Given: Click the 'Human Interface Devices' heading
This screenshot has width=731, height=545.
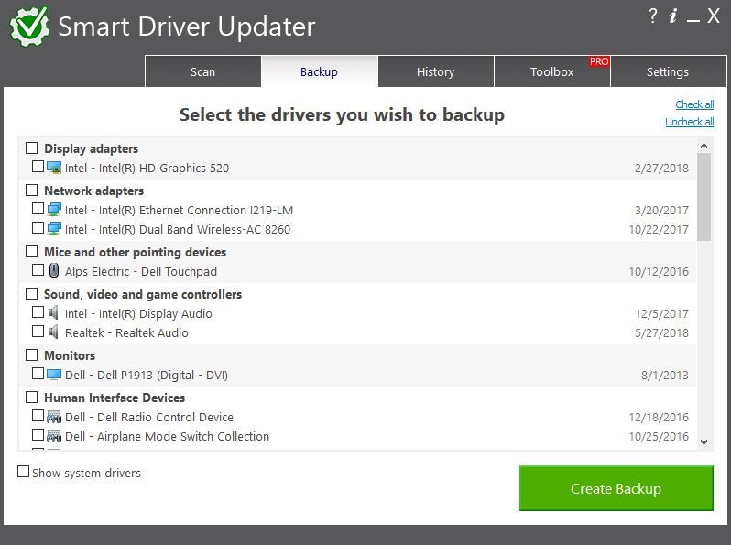Looking at the screenshot, I should (115, 398).
